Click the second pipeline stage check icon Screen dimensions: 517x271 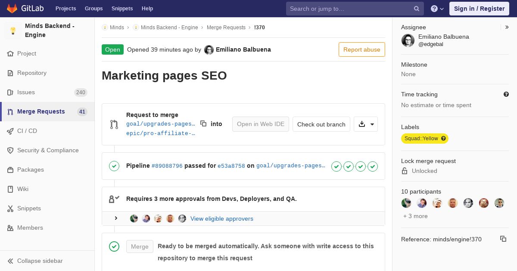[x=349, y=166]
